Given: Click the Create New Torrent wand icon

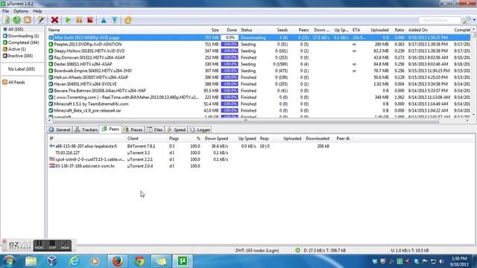Looking at the screenshot, I should click(41, 20).
